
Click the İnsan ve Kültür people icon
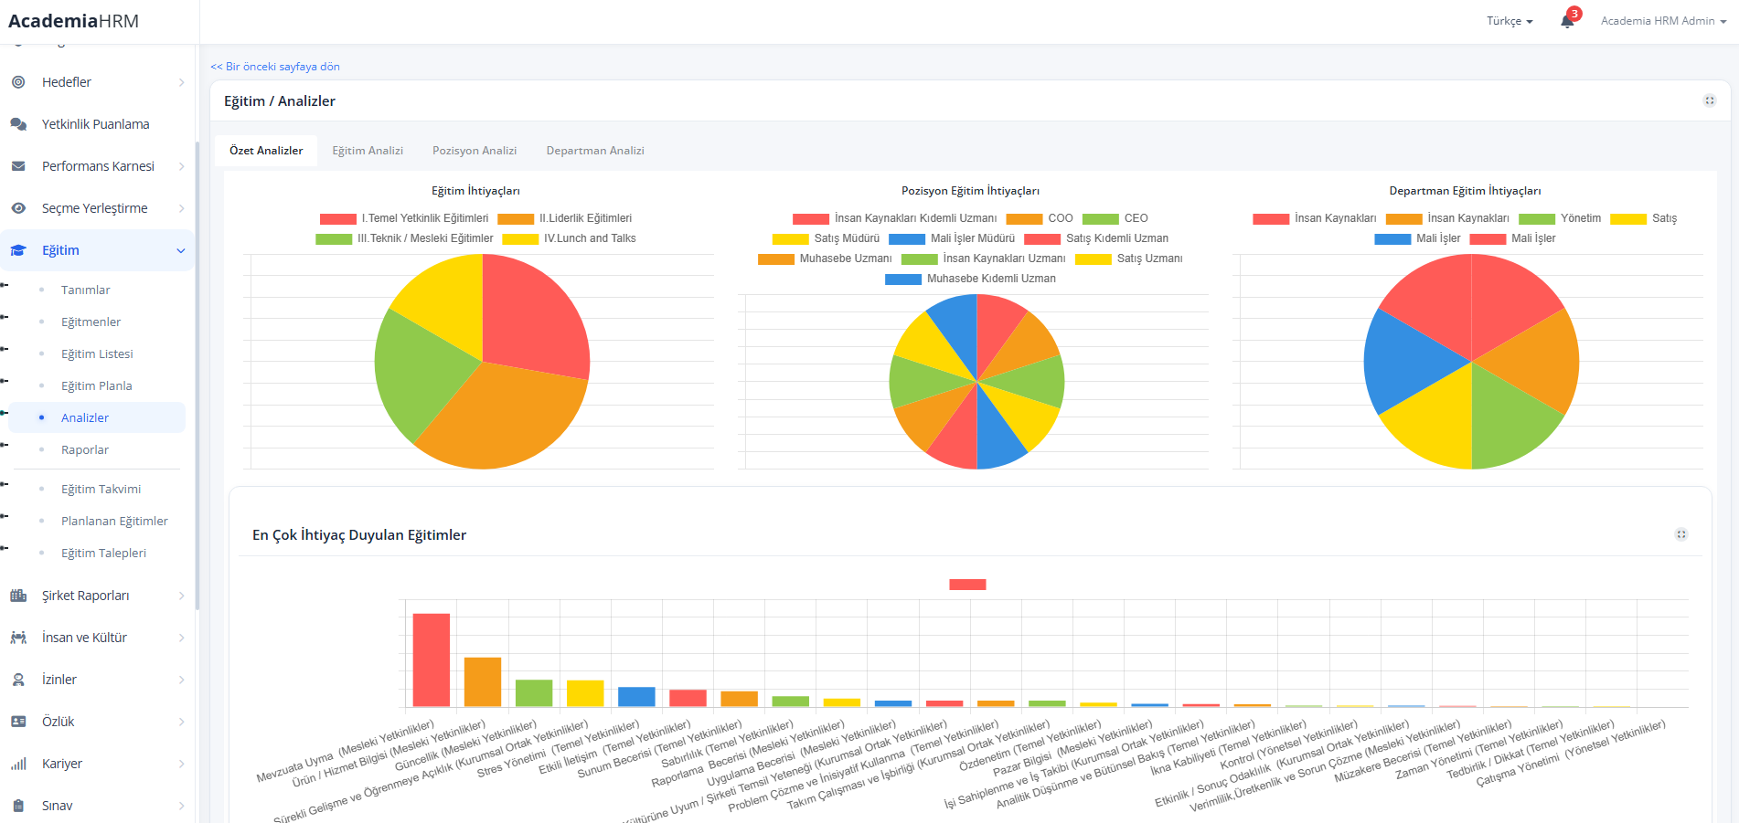coord(18,638)
